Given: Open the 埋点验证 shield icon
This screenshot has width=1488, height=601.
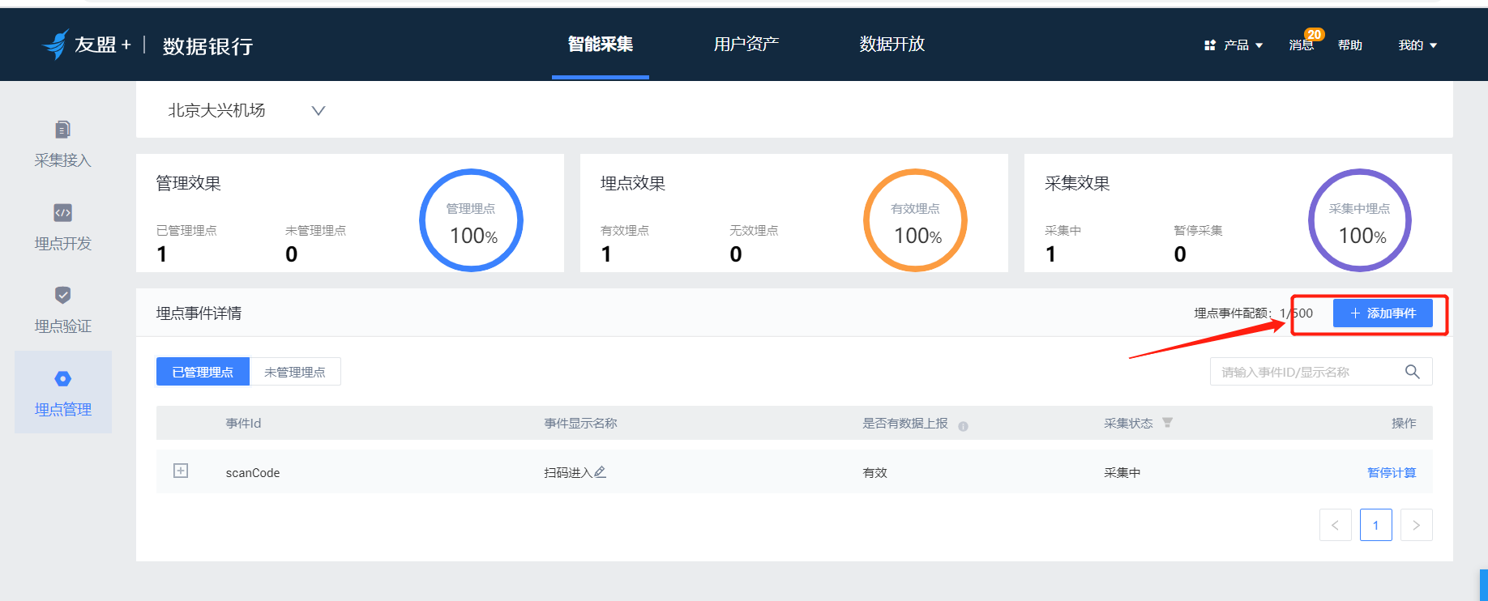Looking at the screenshot, I should click(62, 295).
